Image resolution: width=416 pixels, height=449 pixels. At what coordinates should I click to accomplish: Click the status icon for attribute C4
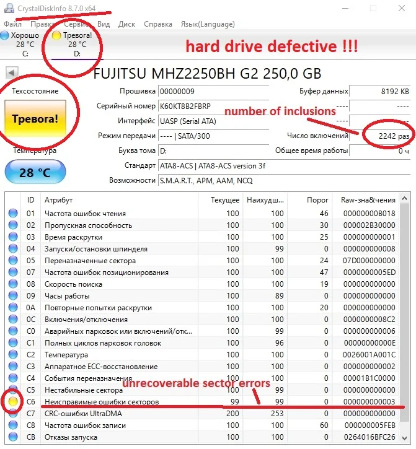13,378
